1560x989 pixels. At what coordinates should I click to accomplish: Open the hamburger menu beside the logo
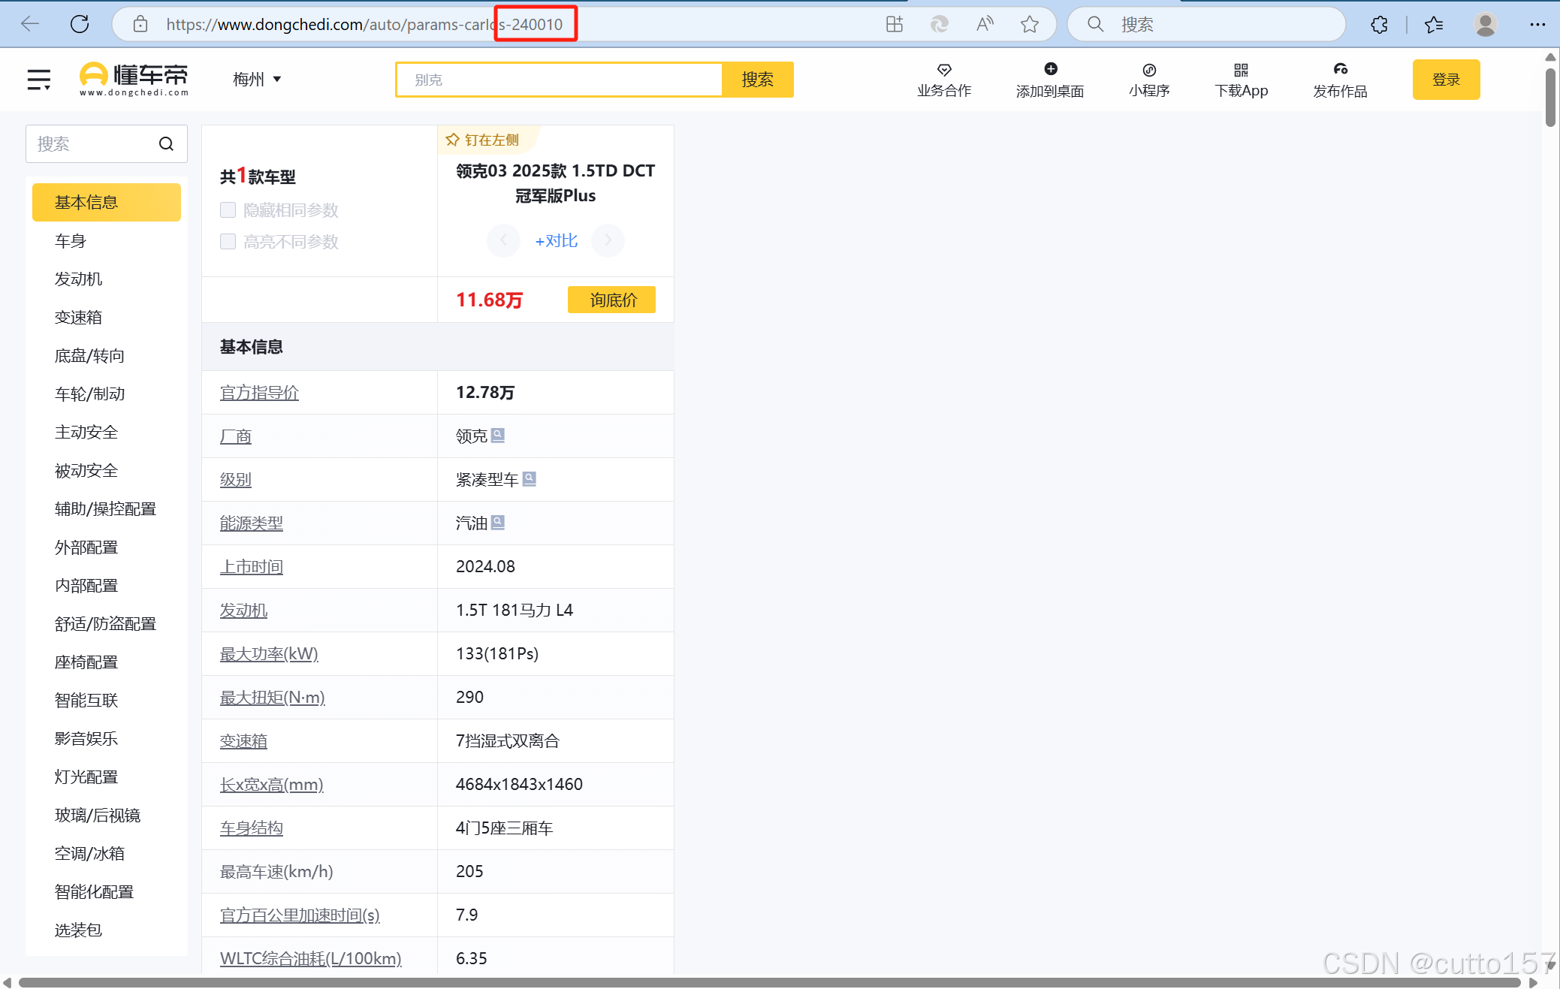click(39, 79)
